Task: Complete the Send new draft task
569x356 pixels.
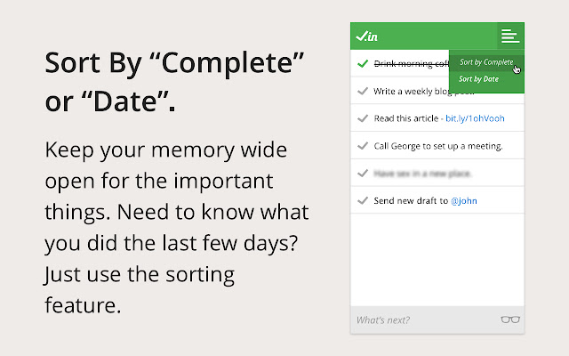Action: [x=362, y=200]
